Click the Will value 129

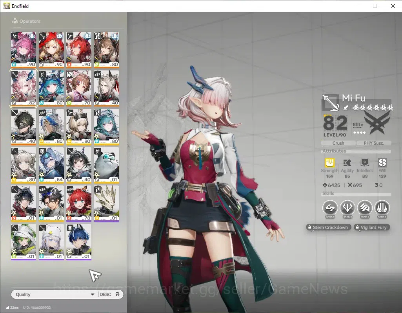pyautogui.click(x=382, y=176)
